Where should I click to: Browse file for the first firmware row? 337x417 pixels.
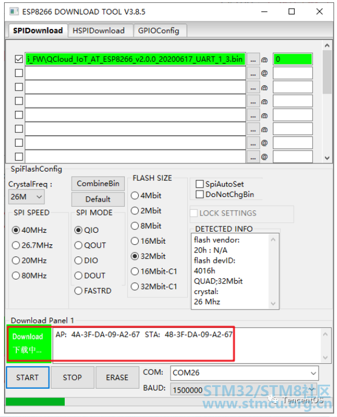pyautogui.click(x=253, y=59)
